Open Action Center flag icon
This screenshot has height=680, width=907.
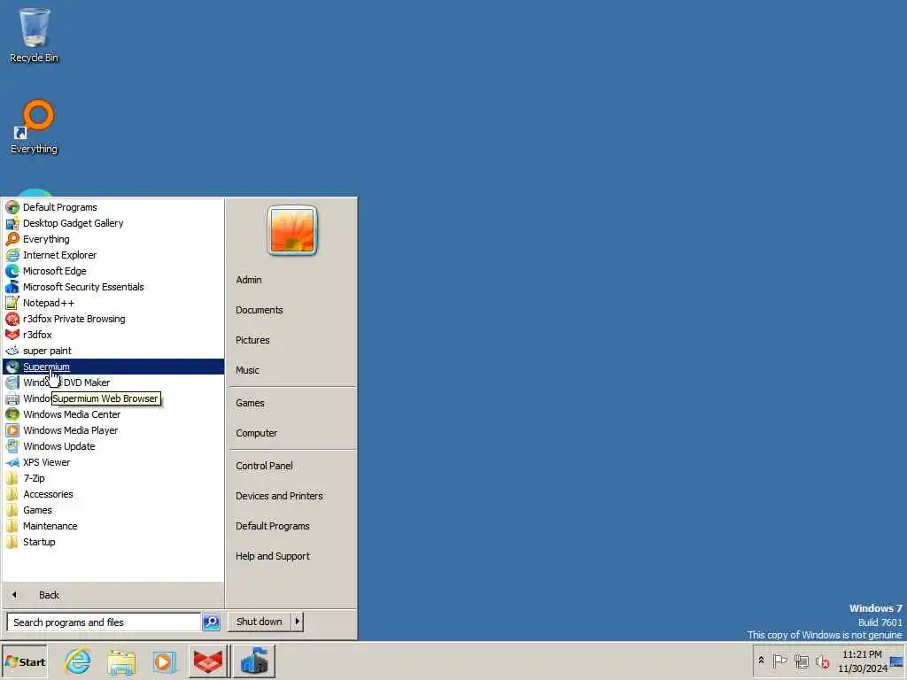(779, 661)
